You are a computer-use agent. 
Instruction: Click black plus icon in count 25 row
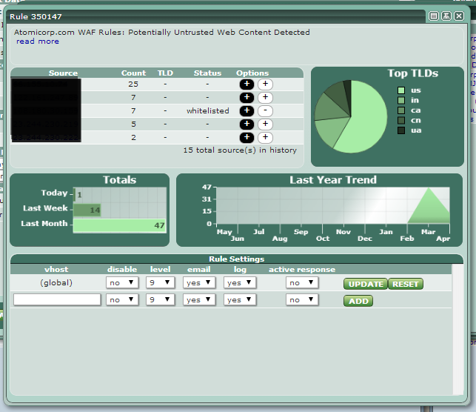click(247, 84)
